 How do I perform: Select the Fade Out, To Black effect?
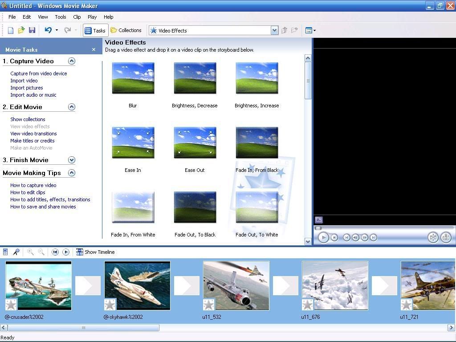(195, 207)
